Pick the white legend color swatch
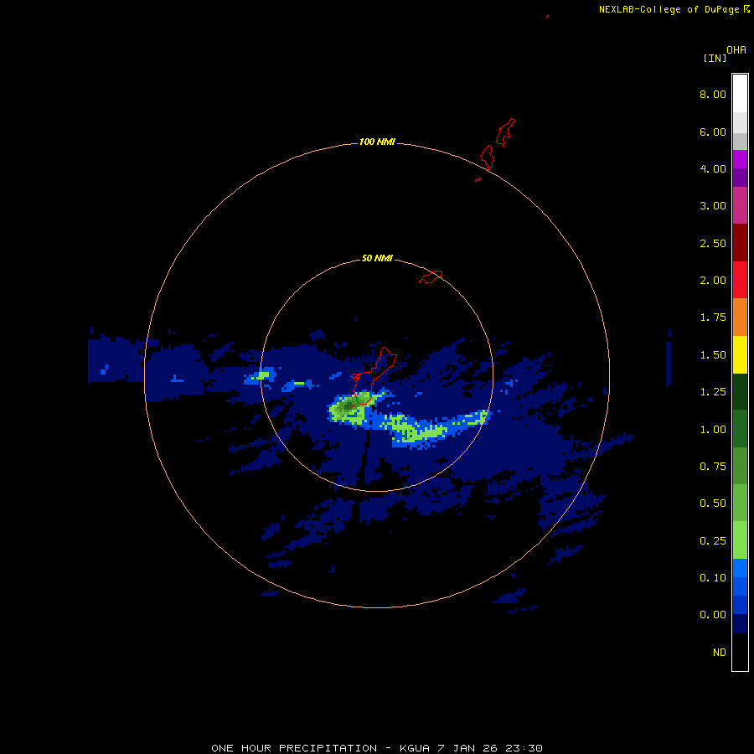 click(740, 93)
